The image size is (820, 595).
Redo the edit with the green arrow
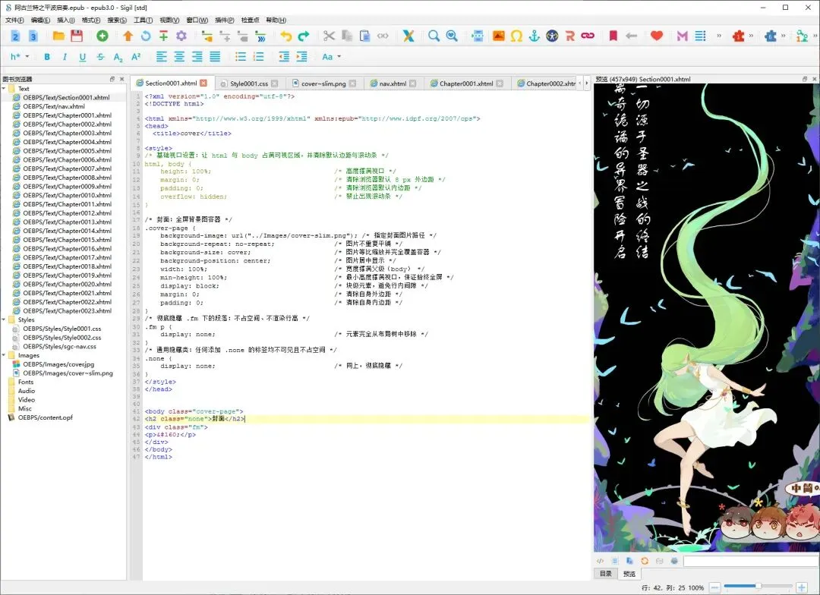303,36
